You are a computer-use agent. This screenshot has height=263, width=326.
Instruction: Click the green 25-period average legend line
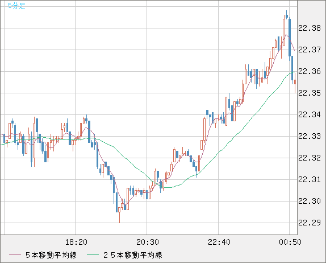(x=93, y=255)
